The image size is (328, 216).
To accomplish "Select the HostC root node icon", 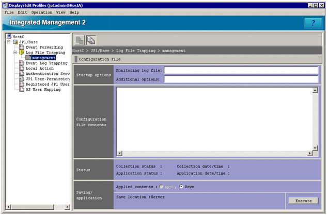I will coord(8,37).
